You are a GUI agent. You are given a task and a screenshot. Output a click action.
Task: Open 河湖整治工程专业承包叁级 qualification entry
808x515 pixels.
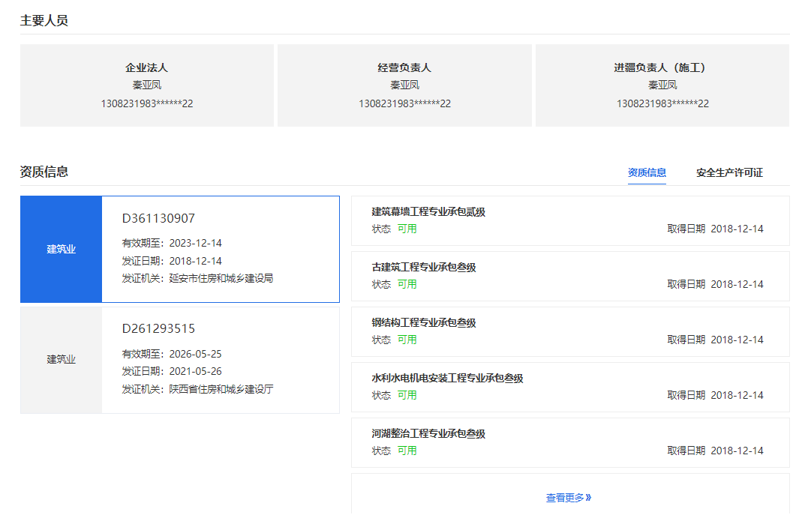(x=428, y=434)
